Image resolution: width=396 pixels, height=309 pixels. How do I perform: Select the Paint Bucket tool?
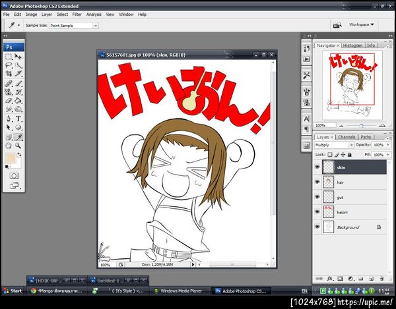click(x=18, y=101)
